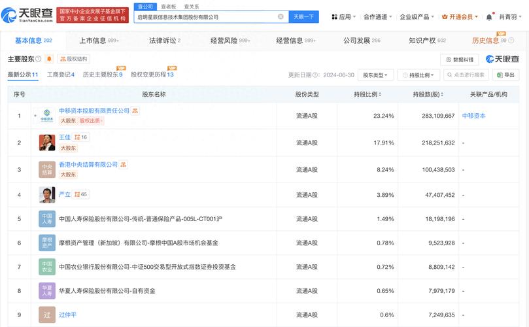Switch to 历史主要股东 sub-tab
Image resolution: width=529 pixels, height=327 pixels.
point(103,75)
